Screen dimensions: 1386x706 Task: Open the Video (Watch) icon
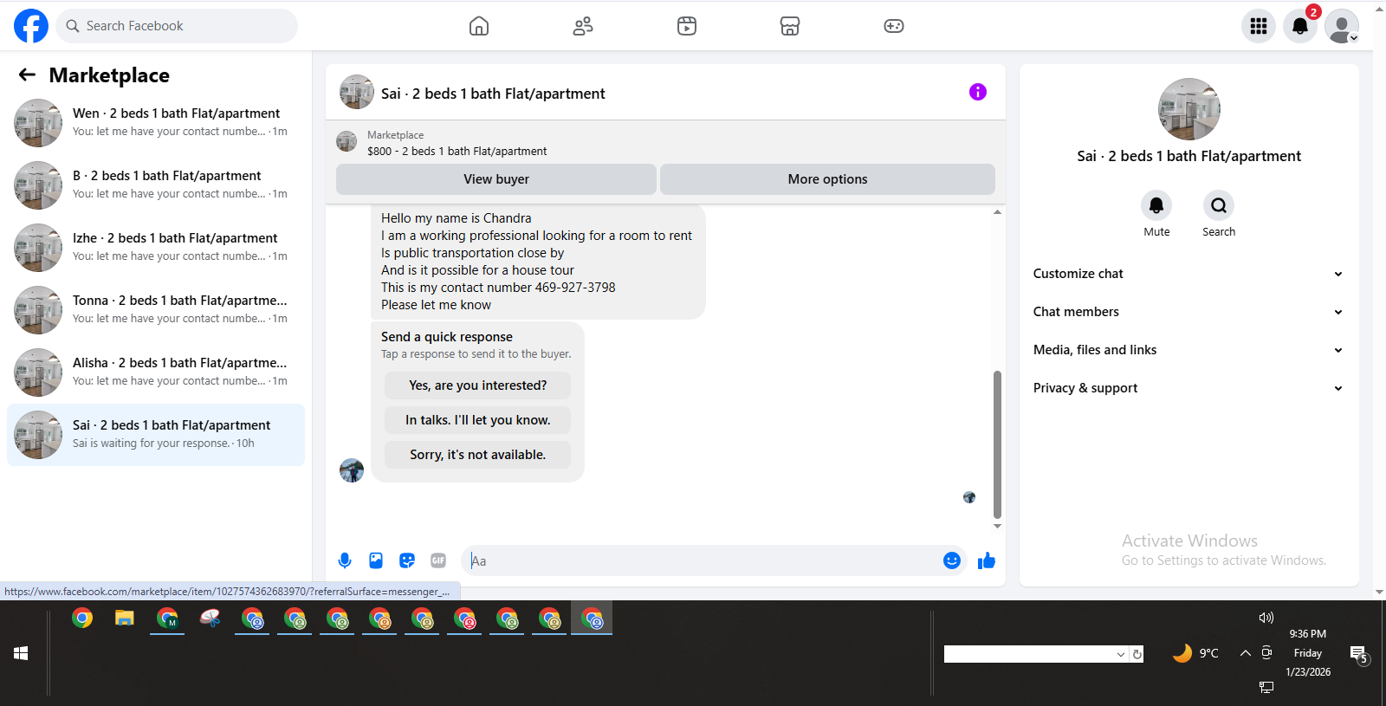pos(687,26)
